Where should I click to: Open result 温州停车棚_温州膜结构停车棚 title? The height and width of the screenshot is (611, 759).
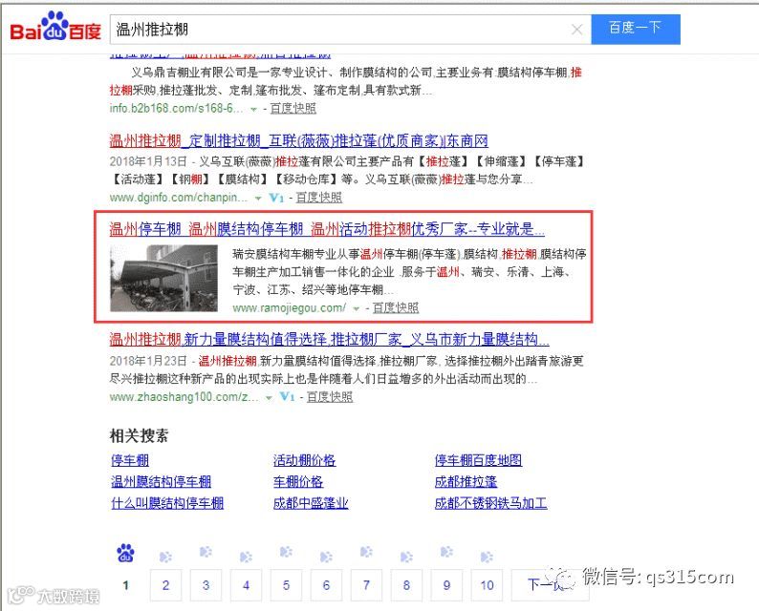(x=327, y=228)
